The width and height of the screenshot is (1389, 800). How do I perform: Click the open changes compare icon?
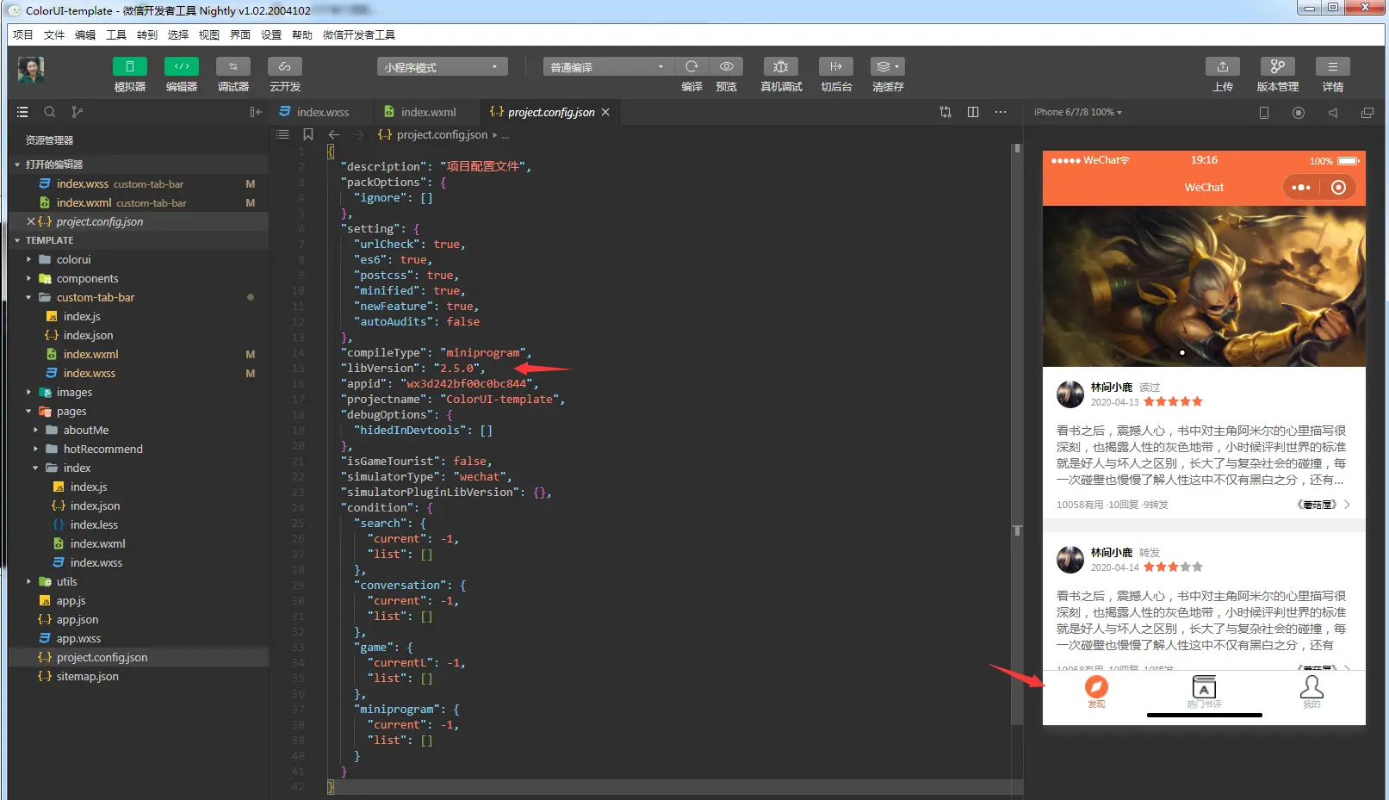pyautogui.click(x=946, y=112)
